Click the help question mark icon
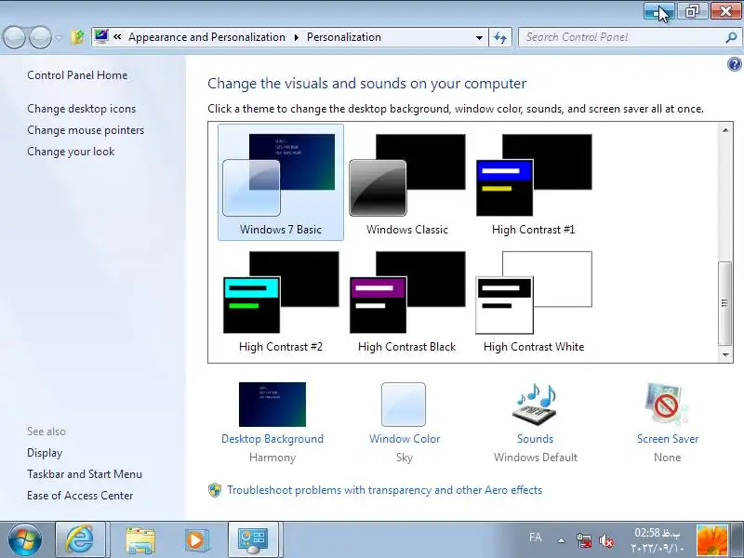Viewport: 744px width, 558px height. (x=734, y=64)
